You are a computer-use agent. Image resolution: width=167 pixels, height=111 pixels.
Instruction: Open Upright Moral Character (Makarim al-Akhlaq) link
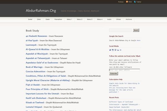tap(48, 80)
